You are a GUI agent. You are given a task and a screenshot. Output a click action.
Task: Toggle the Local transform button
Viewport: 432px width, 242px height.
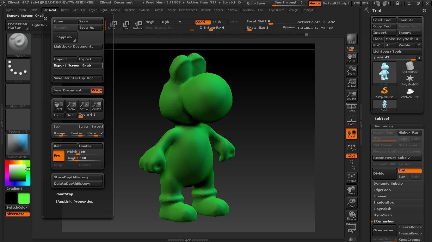pos(351,134)
